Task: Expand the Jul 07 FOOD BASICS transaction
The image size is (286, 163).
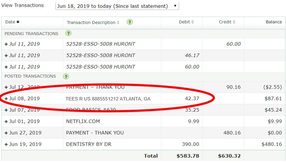Action: (x=6, y=110)
